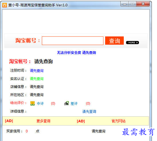
Task: Click the disabled maximize button
Action: point(132,4)
